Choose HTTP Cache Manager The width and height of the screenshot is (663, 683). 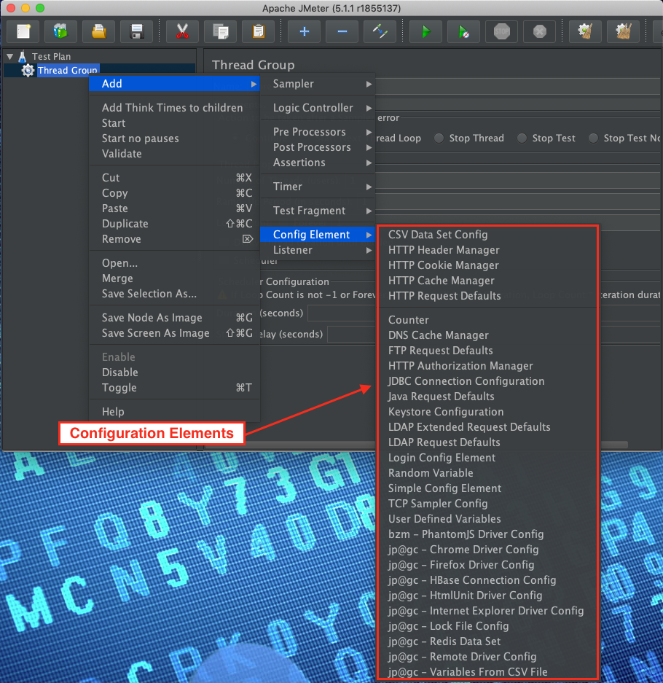click(x=487, y=281)
